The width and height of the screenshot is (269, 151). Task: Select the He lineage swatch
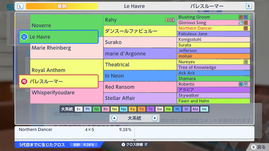[204, 109]
